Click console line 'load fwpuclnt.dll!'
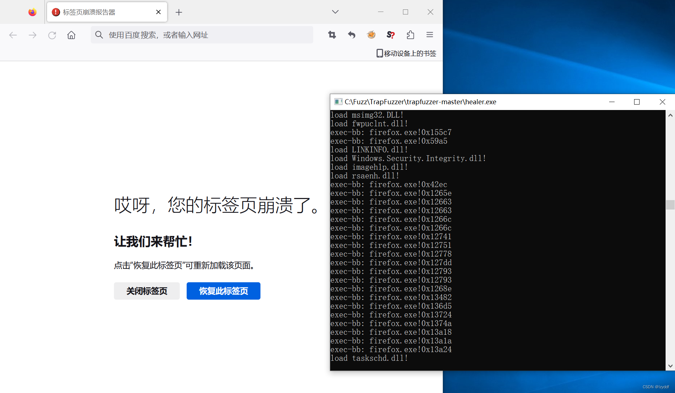Screen dimensions: 675x393 369,124
